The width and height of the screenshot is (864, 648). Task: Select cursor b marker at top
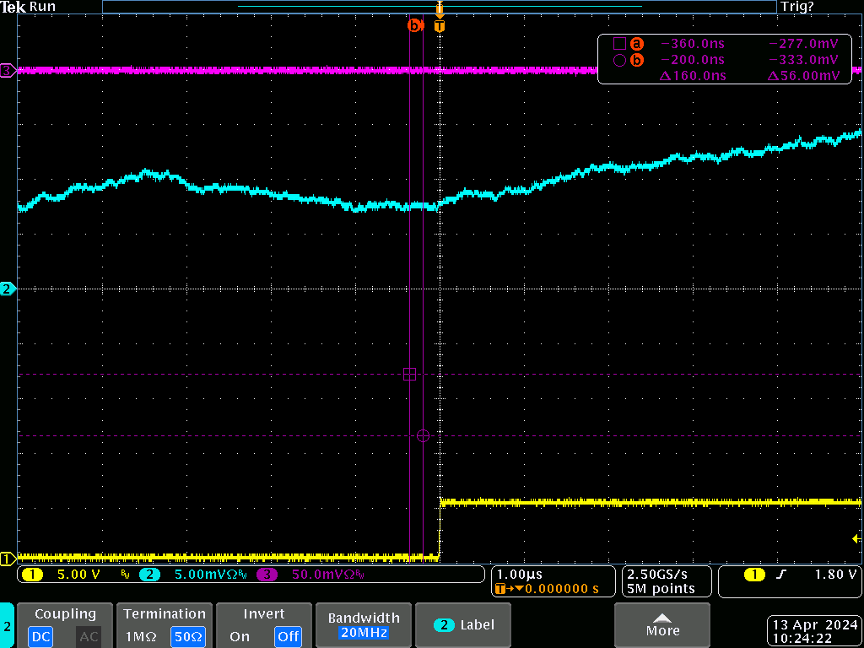coord(413,26)
